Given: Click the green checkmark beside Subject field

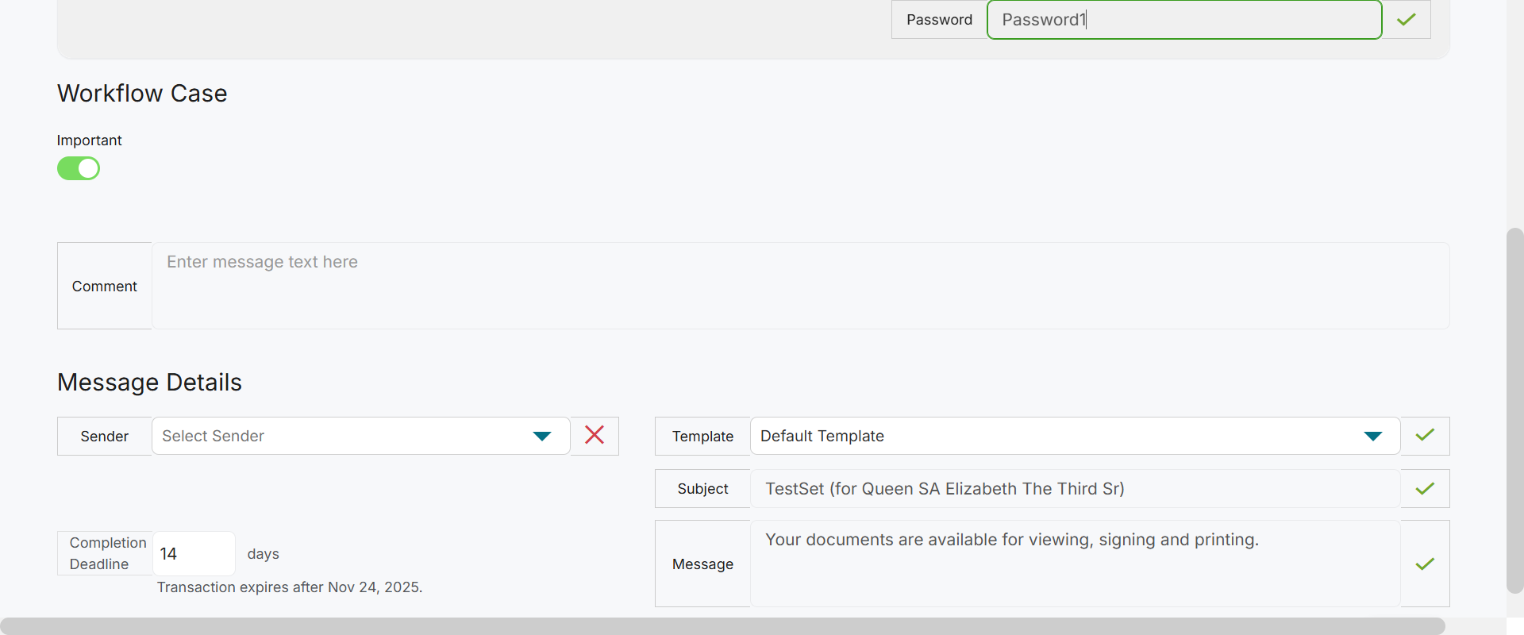Looking at the screenshot, I should (x=1425, y=488).
